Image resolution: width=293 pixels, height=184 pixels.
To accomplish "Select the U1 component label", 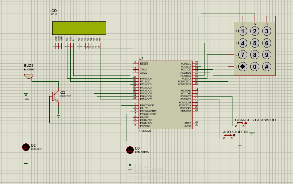I will click(141, 58).
